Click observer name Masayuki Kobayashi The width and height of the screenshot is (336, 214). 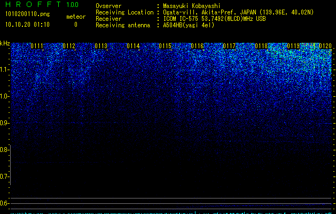[192, 6]
